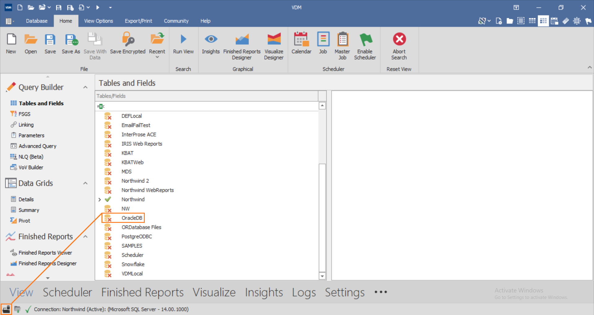594x315 pixels.
Task: Open the Community ribbon tab
Action: (x=176, y=21)
